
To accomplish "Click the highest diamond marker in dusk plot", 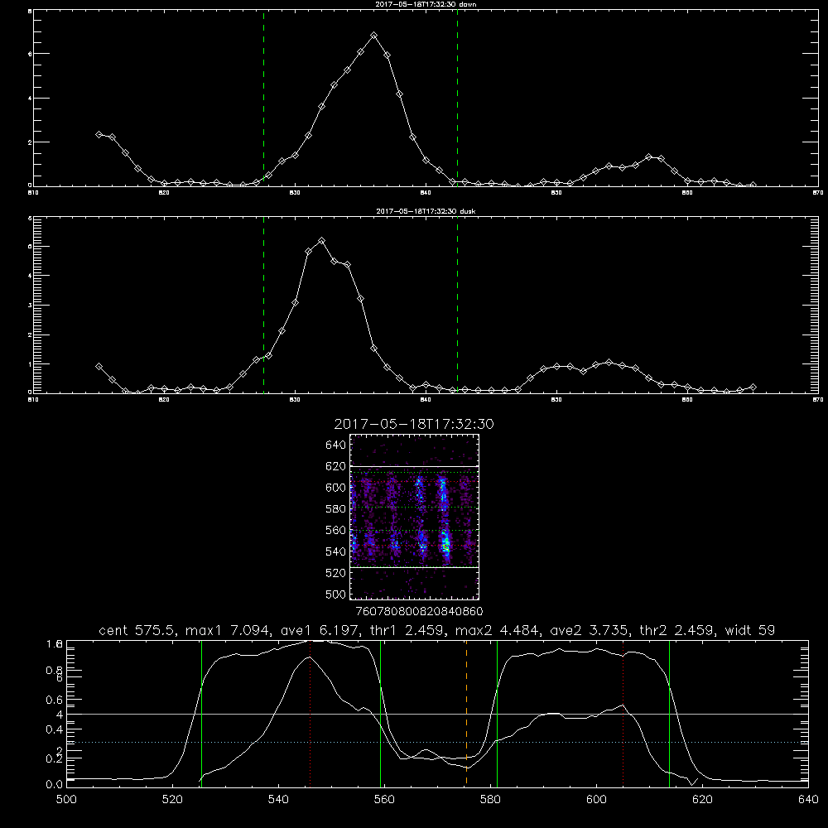I will pos(321,241).
